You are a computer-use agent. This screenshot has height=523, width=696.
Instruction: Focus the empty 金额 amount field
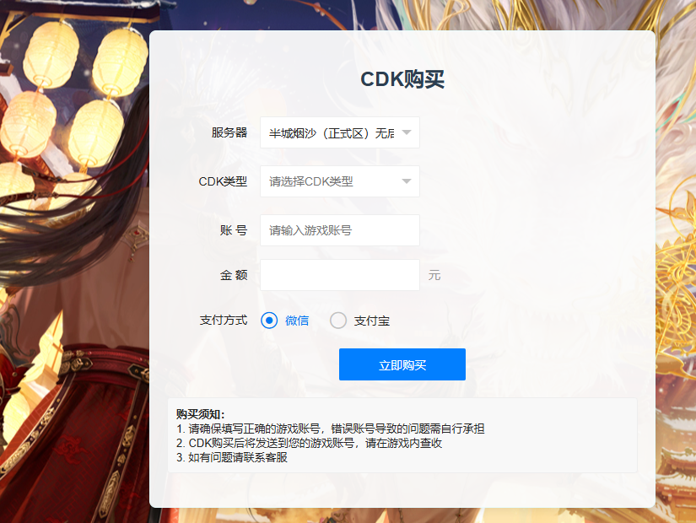coord(340,275)
